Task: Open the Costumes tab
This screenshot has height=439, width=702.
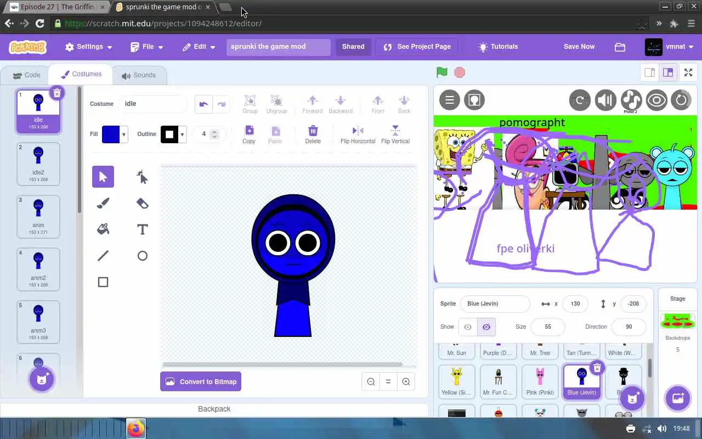Action: (x=81, y=74)
